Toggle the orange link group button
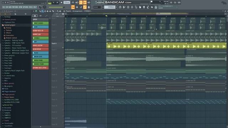This screenshot has height=128, width=228. pyautogui.click(x=85, y=7)
